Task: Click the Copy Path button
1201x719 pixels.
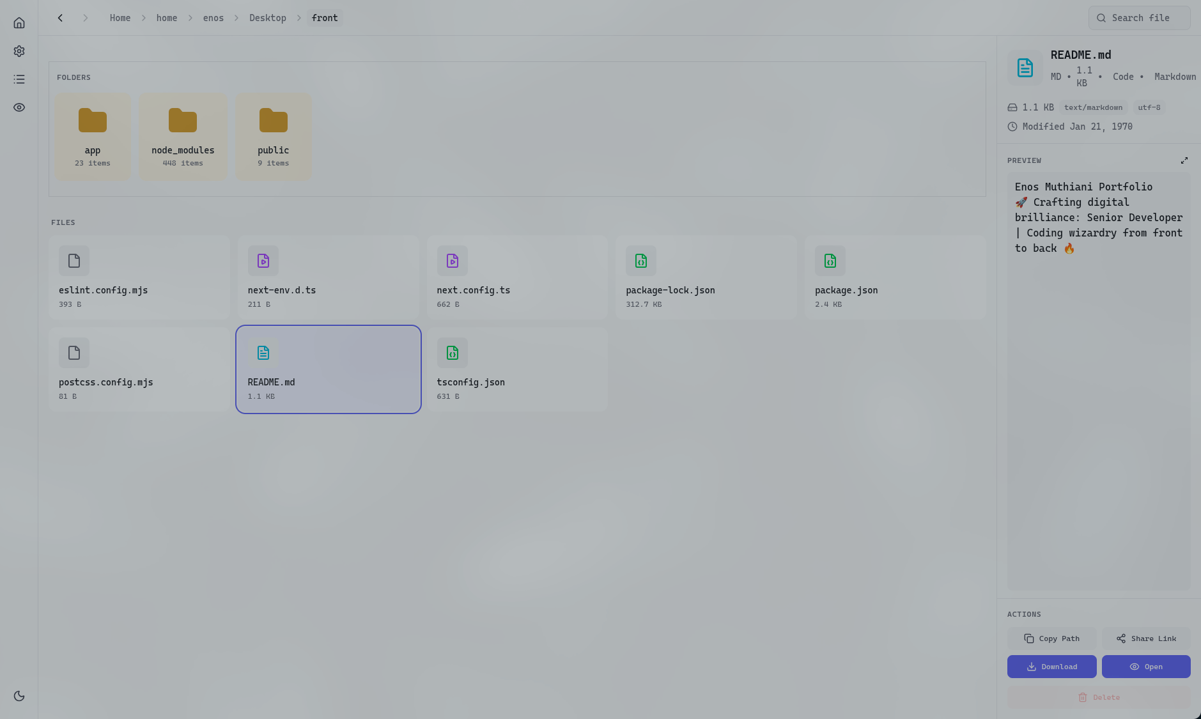Action: pyautogui.click(x=1051, y=638)
